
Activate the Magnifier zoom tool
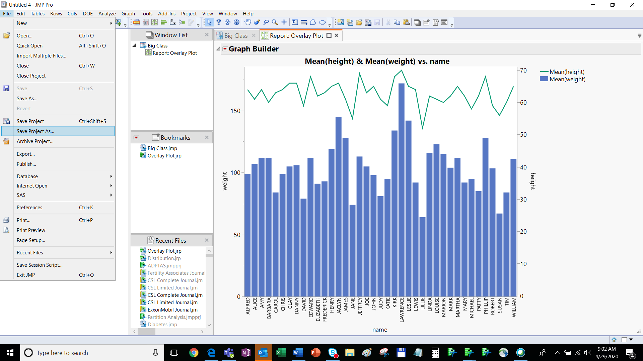275,22
